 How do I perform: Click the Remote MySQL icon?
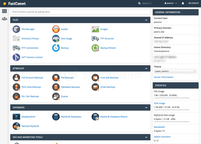(x=16, y=126)
